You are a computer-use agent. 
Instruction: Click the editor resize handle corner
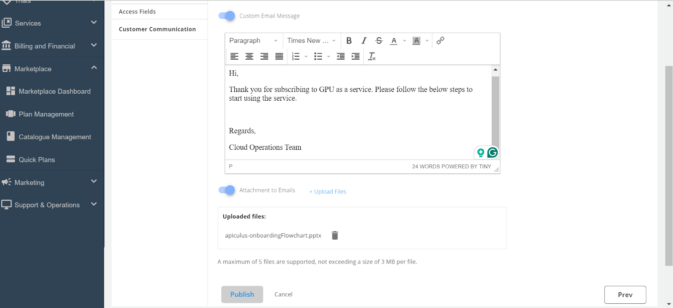[496, 170]
